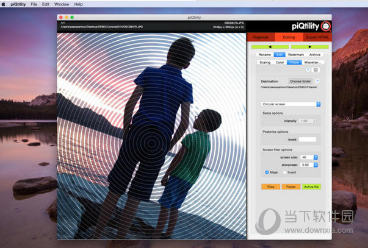The image size is (368, 248).
Task: Click the sepia intensity stepper
Action: pyautogui.click(x=314, y=121)
